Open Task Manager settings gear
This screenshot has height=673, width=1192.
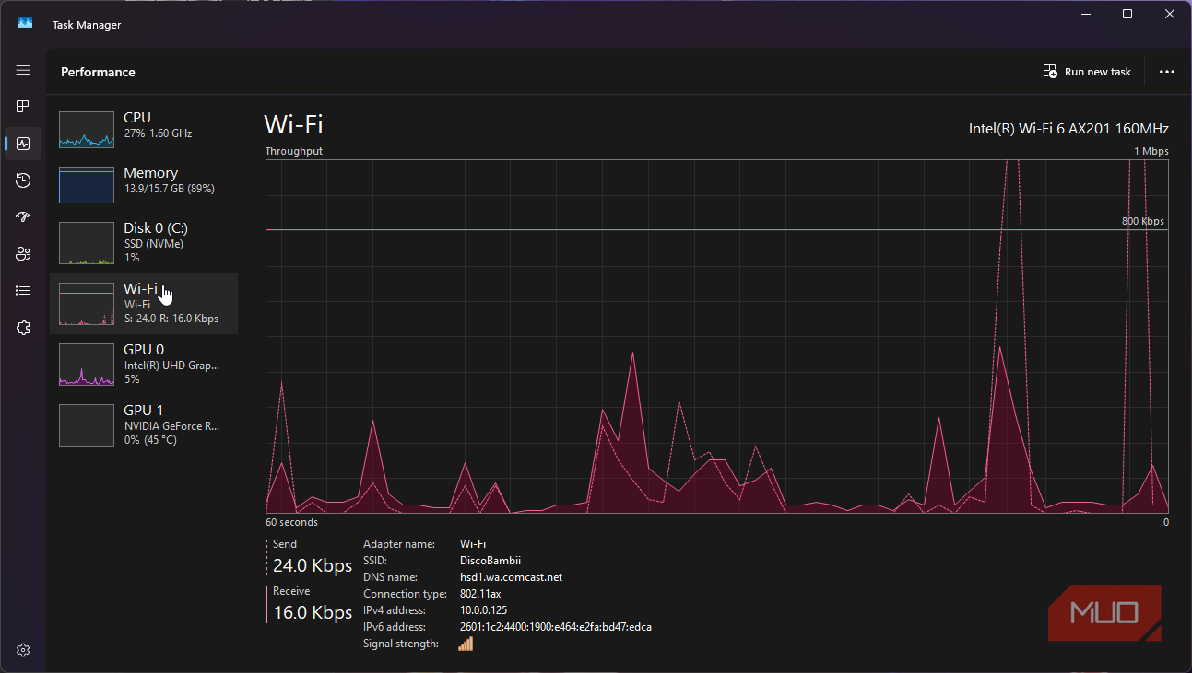[23, 650]
